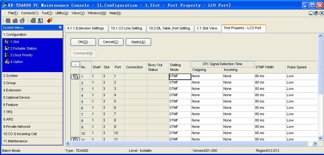Select Incoming CPC cell for row 3
Image resolution: width=324 pixels, height=155 pixels.
pos(238,89)
